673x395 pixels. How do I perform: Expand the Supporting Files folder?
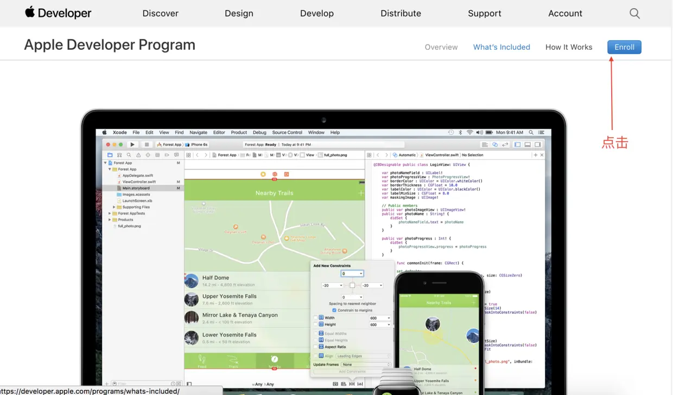pyautogui.click(x=114, y=207)
